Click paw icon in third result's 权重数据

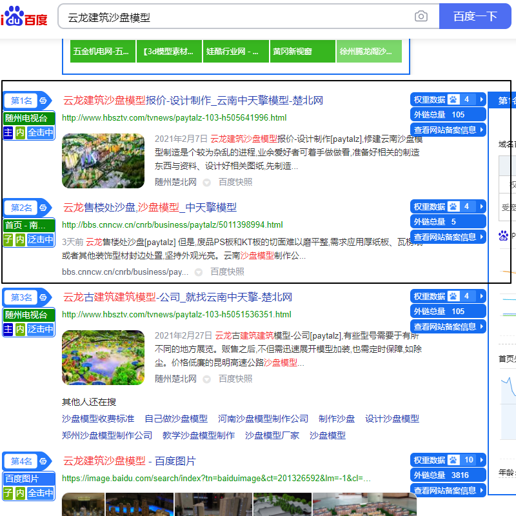tap(453, 296)
